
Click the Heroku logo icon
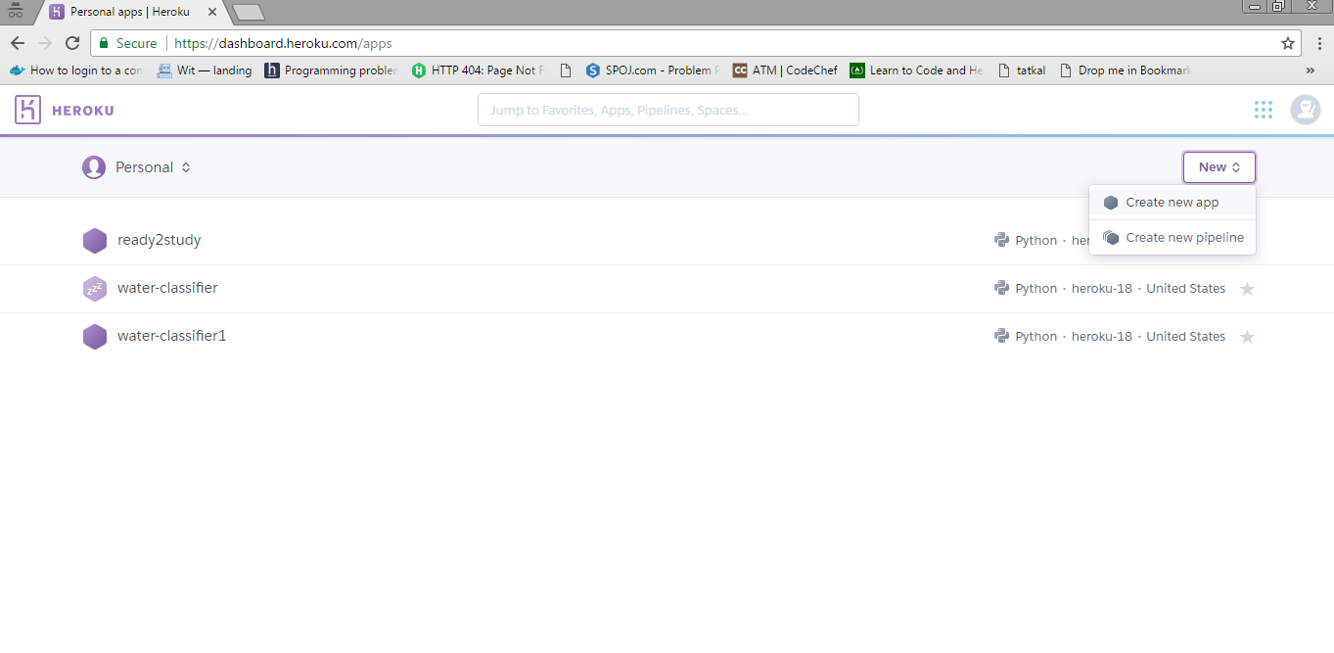coord(27,110)
